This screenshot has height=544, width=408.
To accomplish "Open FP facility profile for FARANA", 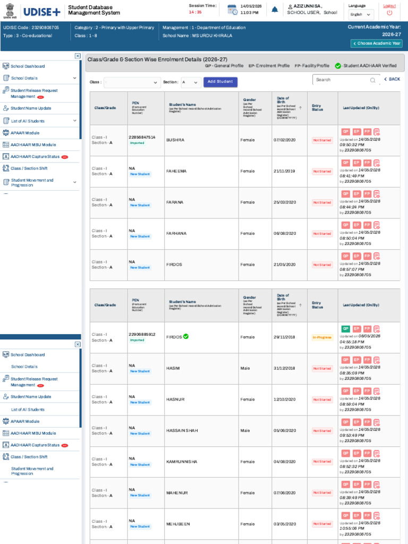I will coord(367,194).
